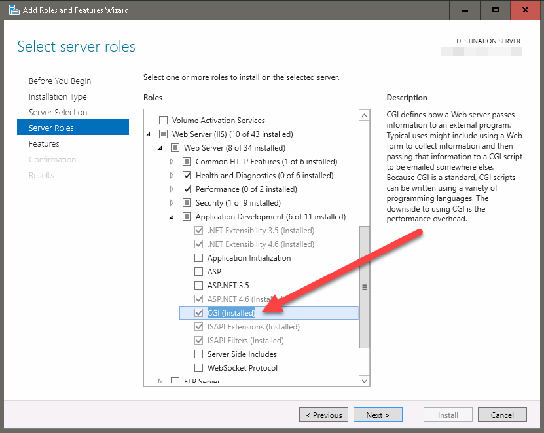Toggle the Volume Activation Services checkbox
The image size is (544, 433).
(x=164, y=121)
